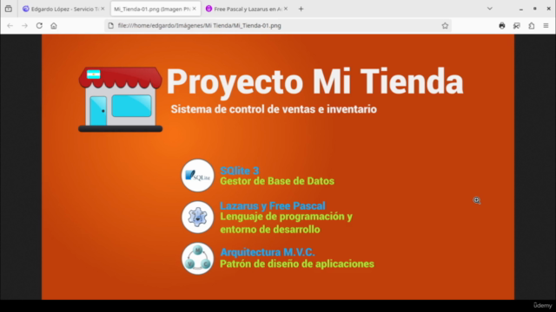
Task: Click the store building illustration
Action: [x=120, y=100]
